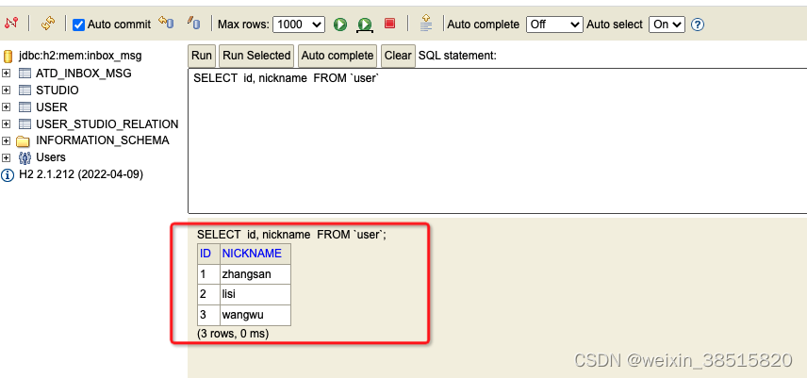Image resolution: width=807 pixels, height=378 pixels.
Task: Expand the USER table node
Action: click(x=7, y=107)
